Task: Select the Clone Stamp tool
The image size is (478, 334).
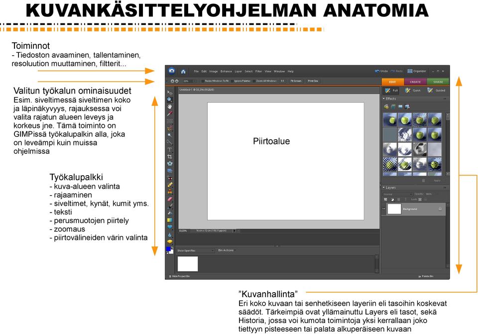Action: coord(170,192)
